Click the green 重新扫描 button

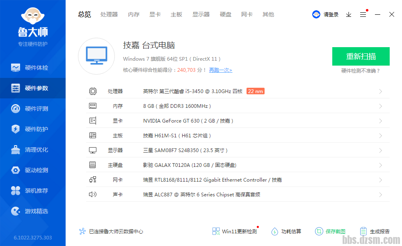pos(361,57)
